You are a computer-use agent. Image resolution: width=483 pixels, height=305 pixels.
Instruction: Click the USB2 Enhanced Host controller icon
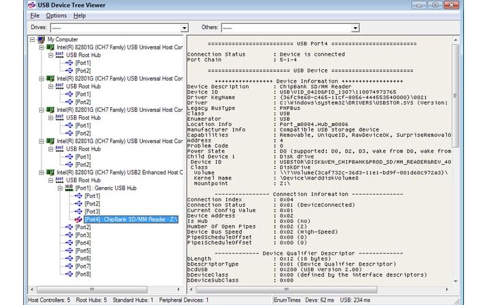(x=50, y=172)
